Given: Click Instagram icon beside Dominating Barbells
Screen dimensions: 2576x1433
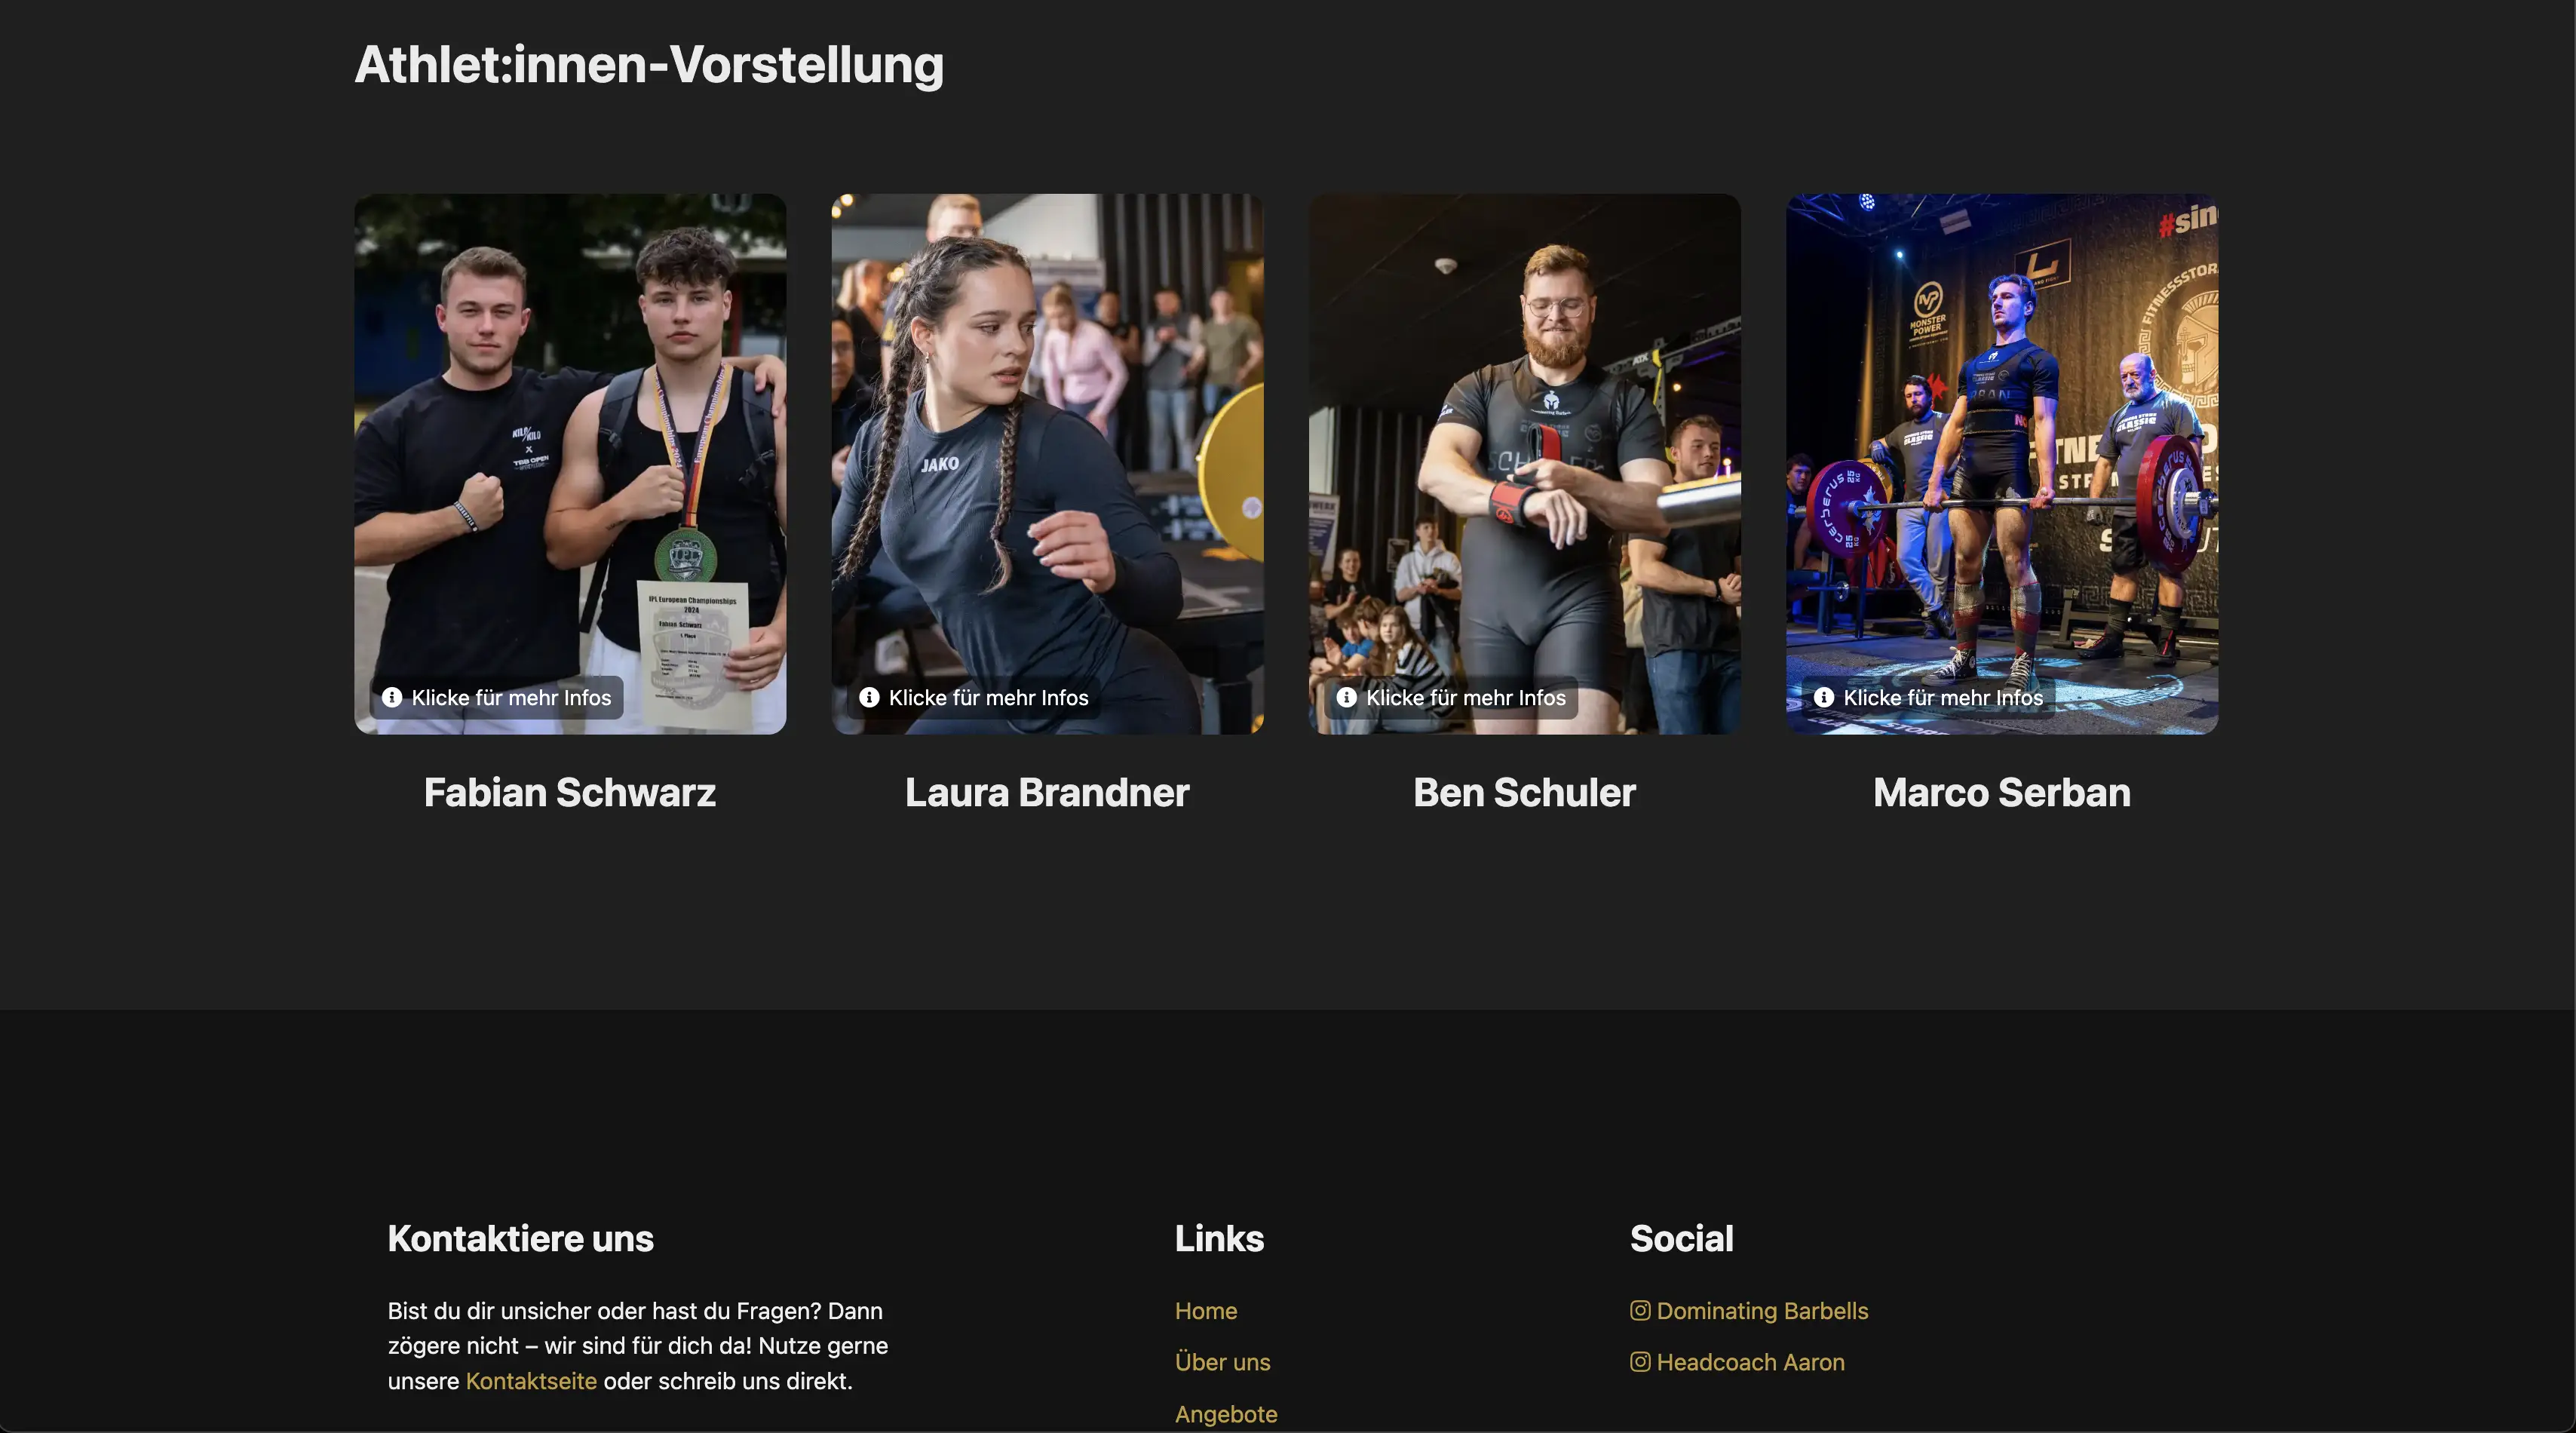Looking at the screenshot, I should [1640, 1310].
